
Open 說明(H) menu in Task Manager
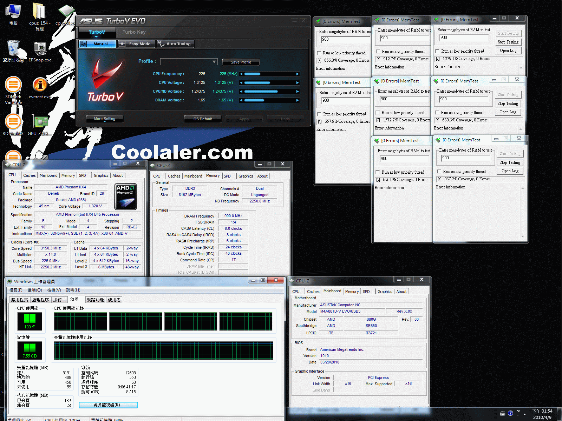point(73,290)
